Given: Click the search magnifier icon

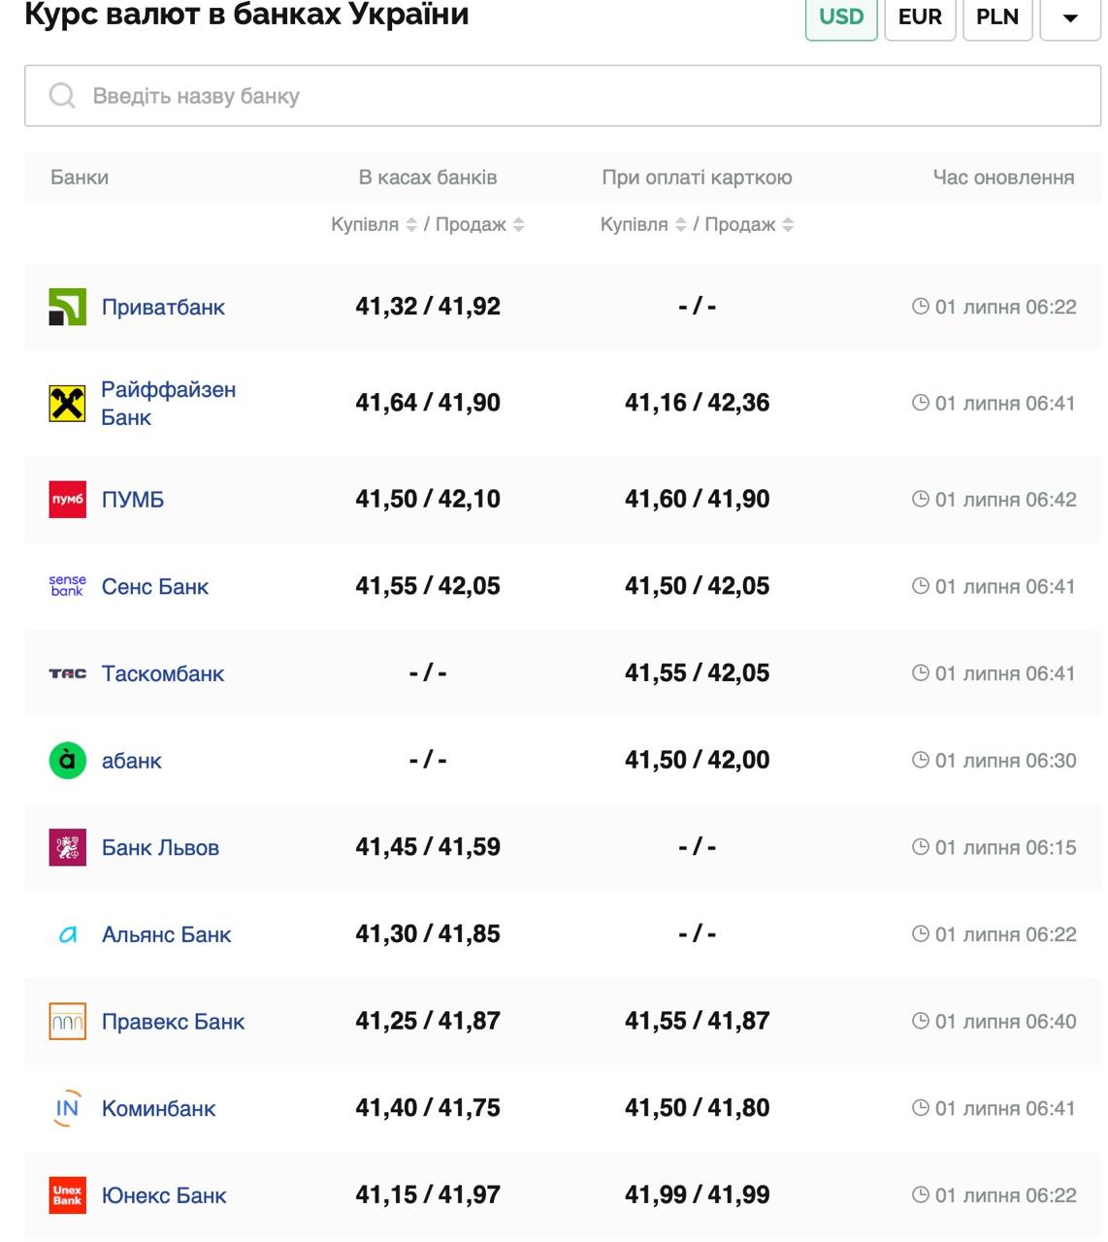Looking at the screenshot, I should (62, 96).
